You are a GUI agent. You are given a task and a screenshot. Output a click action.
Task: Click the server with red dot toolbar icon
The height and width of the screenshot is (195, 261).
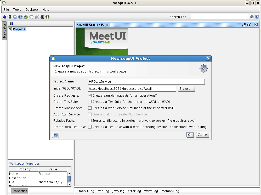[x=42, y=17]
